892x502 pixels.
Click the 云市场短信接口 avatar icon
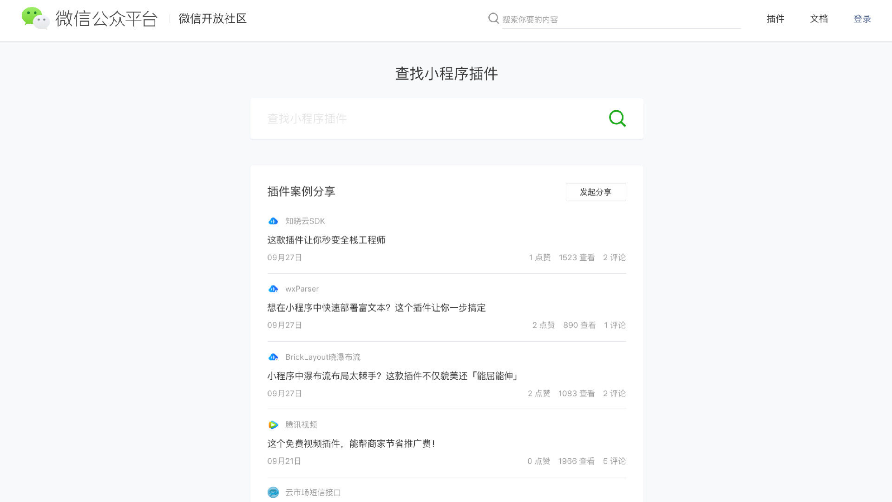coord(273,492)
